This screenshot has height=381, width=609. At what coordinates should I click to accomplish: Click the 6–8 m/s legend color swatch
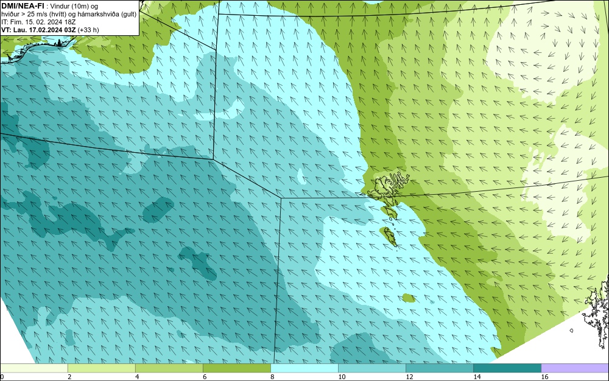[237, 368]
